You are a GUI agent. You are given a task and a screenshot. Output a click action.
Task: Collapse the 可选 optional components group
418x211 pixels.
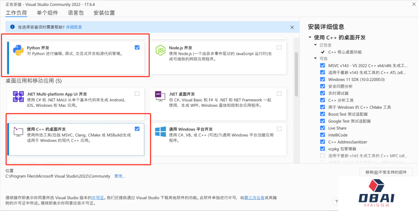pyautogui.click(x=315, y=58)
